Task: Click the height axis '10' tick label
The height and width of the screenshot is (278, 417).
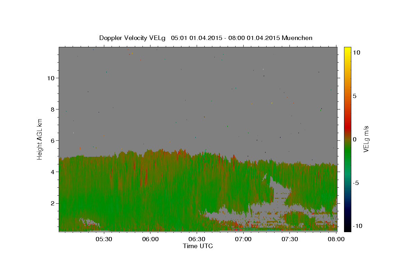Action: [x=51, y=78]
